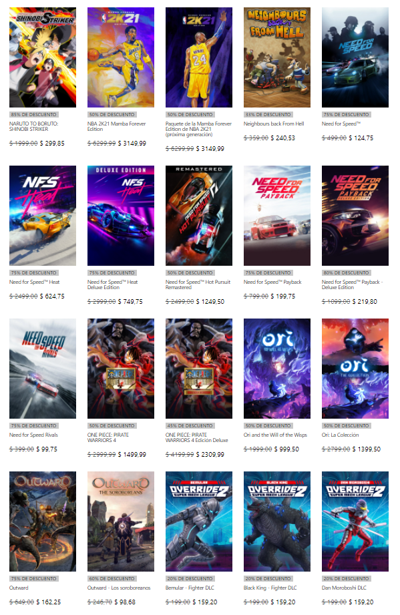Image resolution: width=400 pixels, height=615 pixels.
Task: Select ONE PIECE Pirate Warriors 4 Edición Deluxe cover
Action: click(199, 369)
